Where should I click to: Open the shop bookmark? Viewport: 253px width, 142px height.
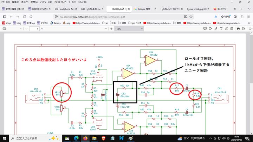(x=6, y=23)
